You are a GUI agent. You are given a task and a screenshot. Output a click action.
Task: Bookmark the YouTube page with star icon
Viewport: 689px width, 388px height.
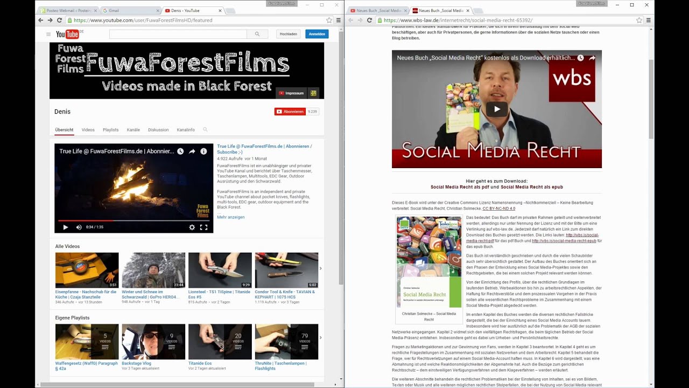point(329,20)
